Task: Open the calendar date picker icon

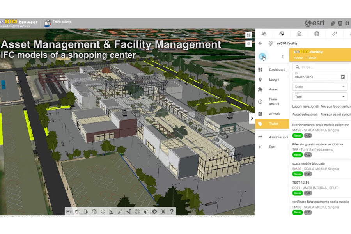Action: click(343, 77)
